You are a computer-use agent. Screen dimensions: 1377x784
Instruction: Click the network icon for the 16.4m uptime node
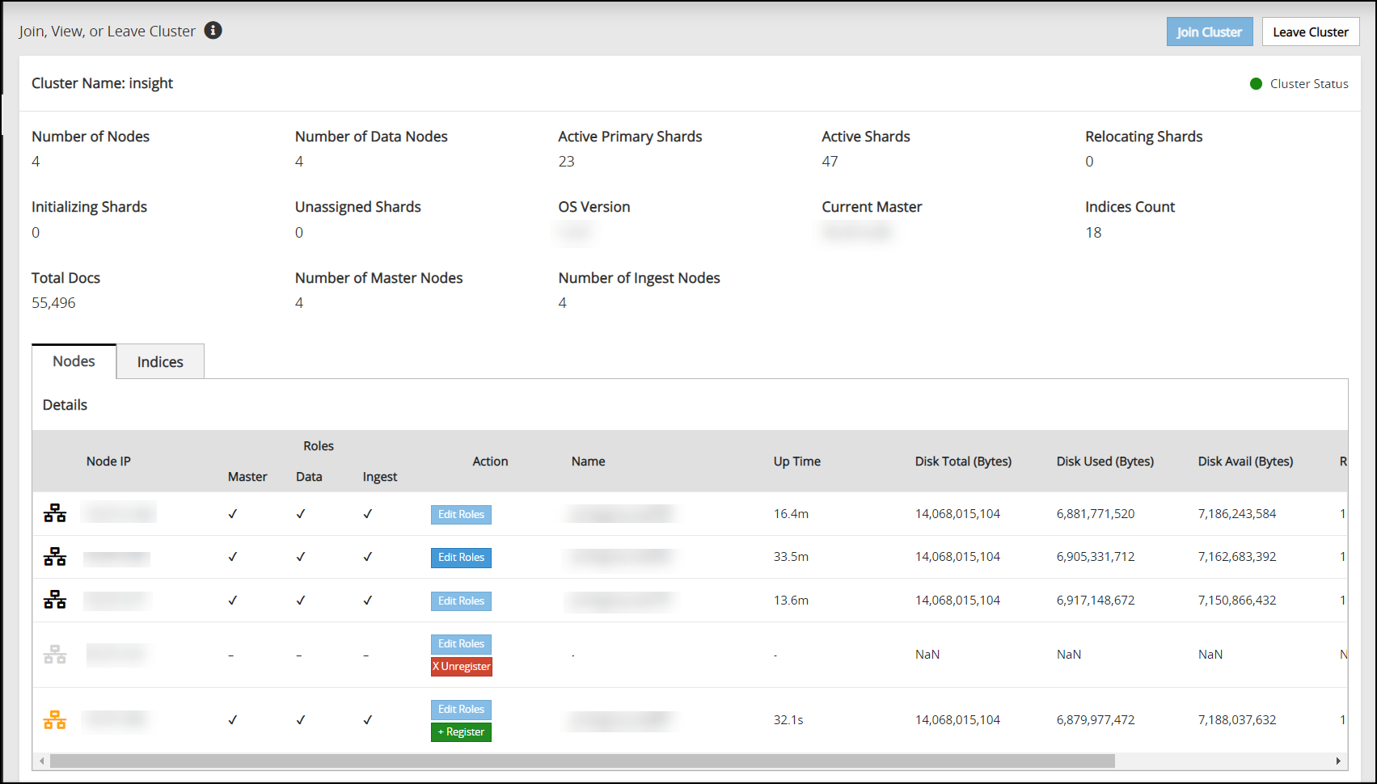click(55, 513)
